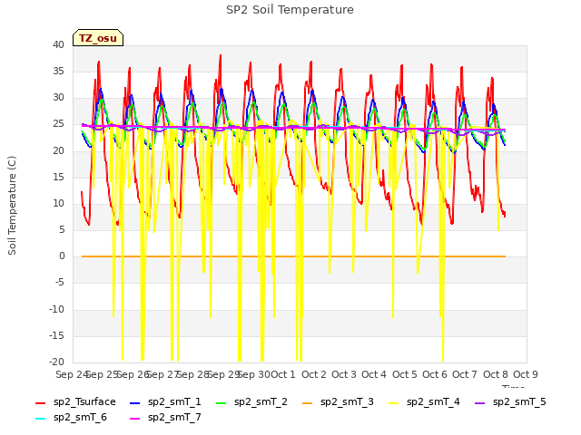Click the cyan sp2_smT_6 legend swatch
The width and height of the screenshot is (581, 435).
[x=40, y=419]
